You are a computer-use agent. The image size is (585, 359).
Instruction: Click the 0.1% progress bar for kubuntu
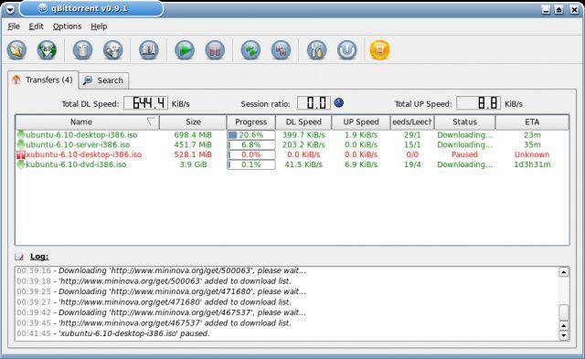(x=250, y=164)
